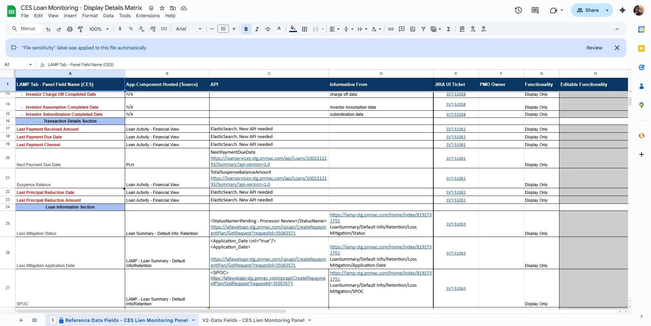651x326 pixels.
Task: Toggle bold formatting
Action: click(246, 29)
